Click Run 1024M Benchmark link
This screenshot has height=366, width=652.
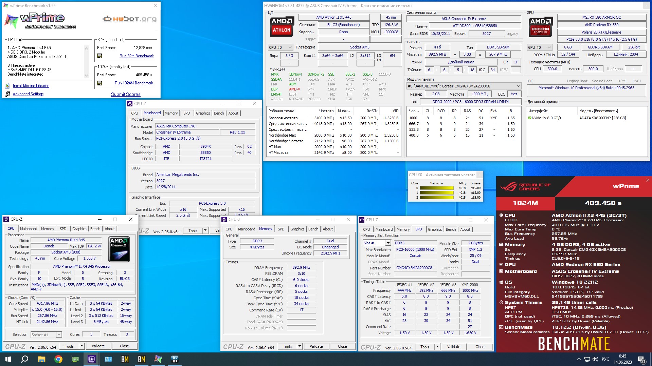134,83
